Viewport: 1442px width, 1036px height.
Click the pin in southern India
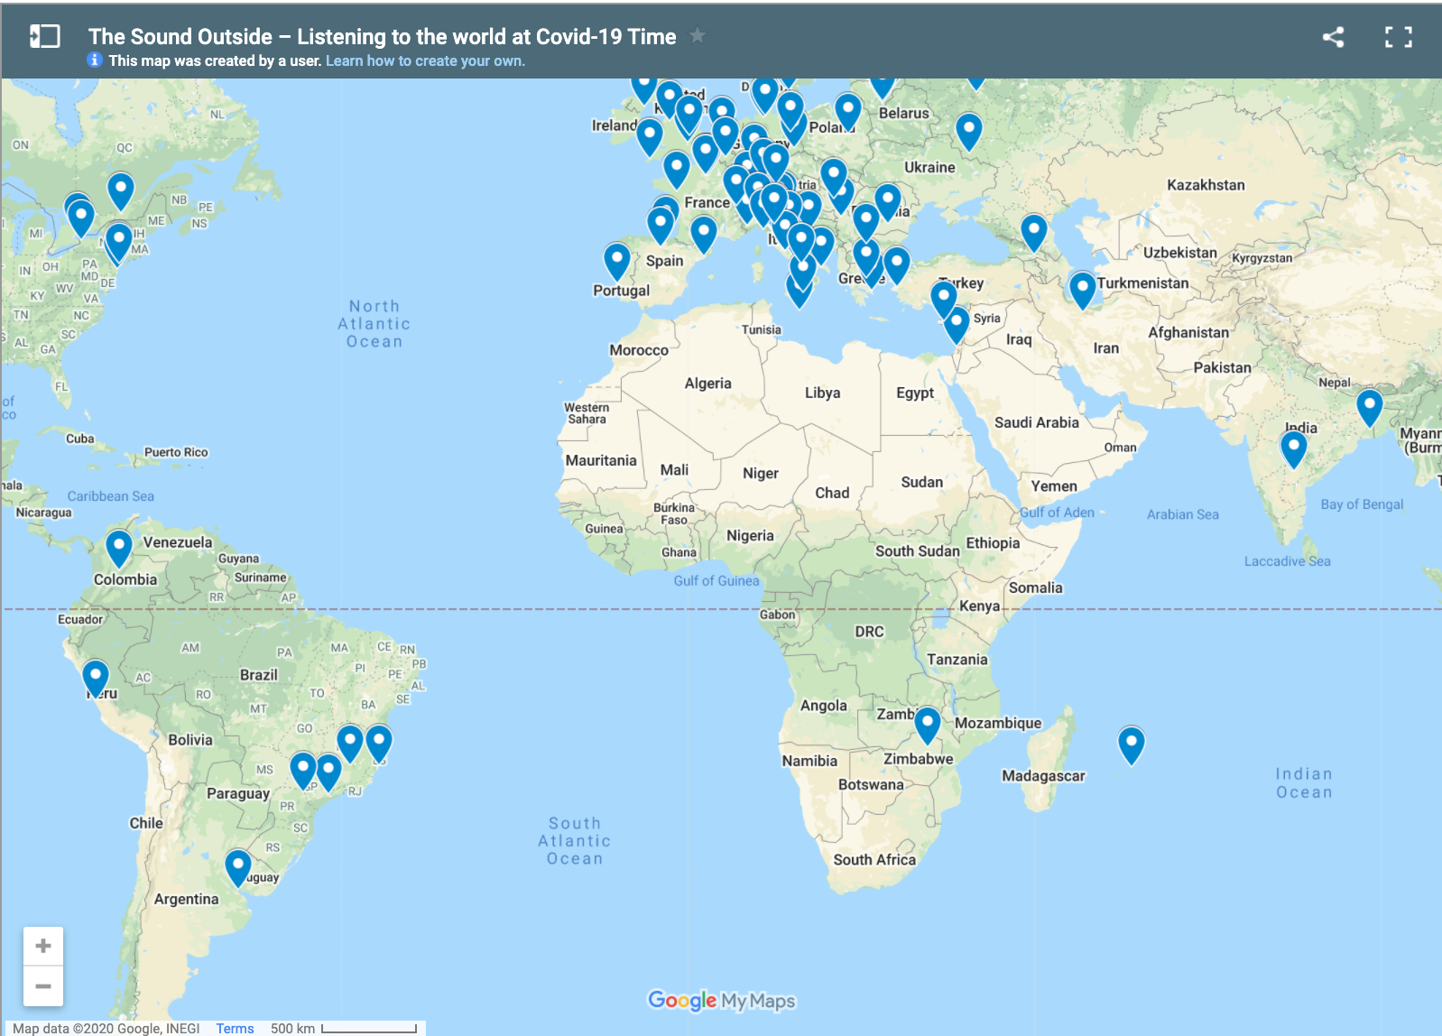click(x=1293, y=446)
